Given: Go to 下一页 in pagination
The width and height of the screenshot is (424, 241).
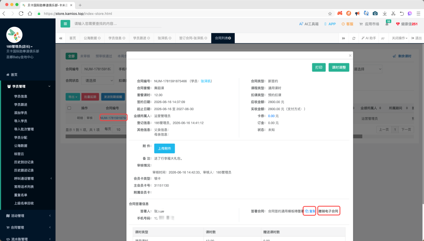Looking at the screenshot, I should pos(406,130).
